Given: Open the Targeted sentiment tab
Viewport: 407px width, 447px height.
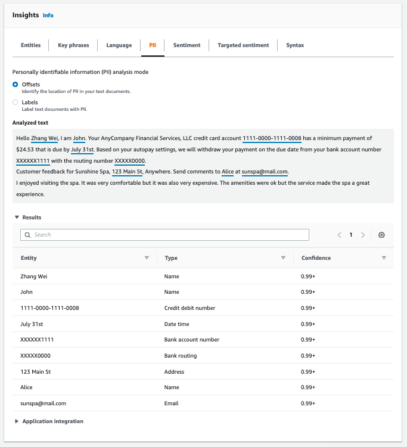Looking at the screenshot, I should [x=243, y=45].
